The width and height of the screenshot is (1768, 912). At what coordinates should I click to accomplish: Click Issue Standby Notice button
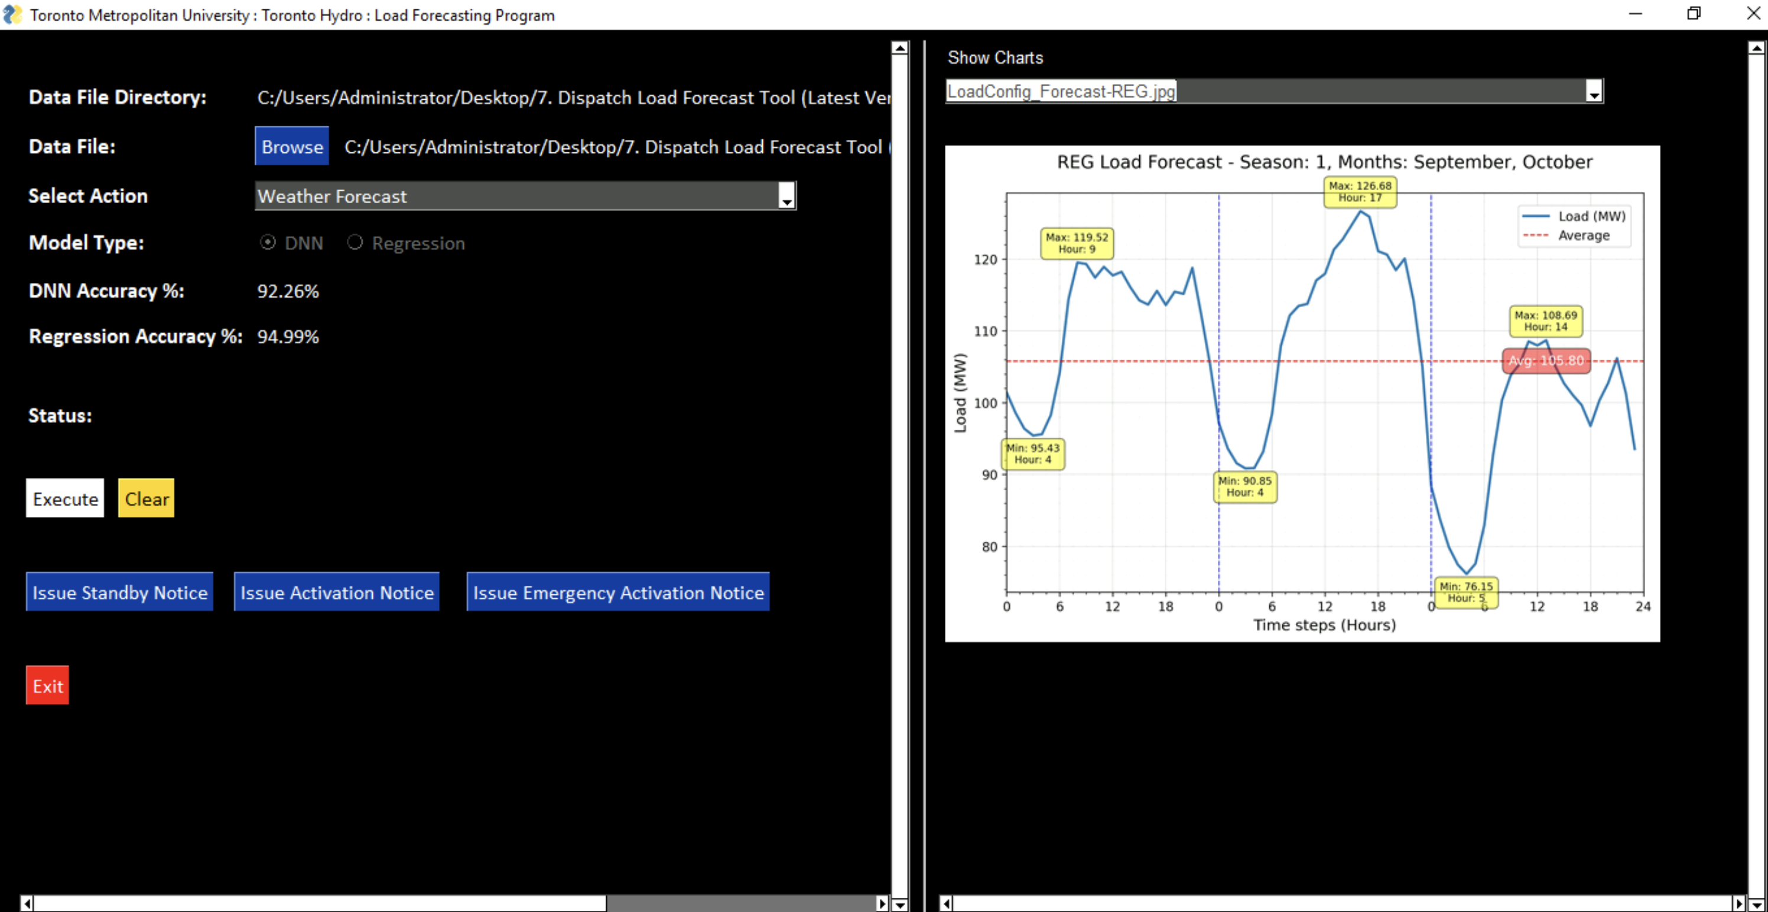coord(119,591)
